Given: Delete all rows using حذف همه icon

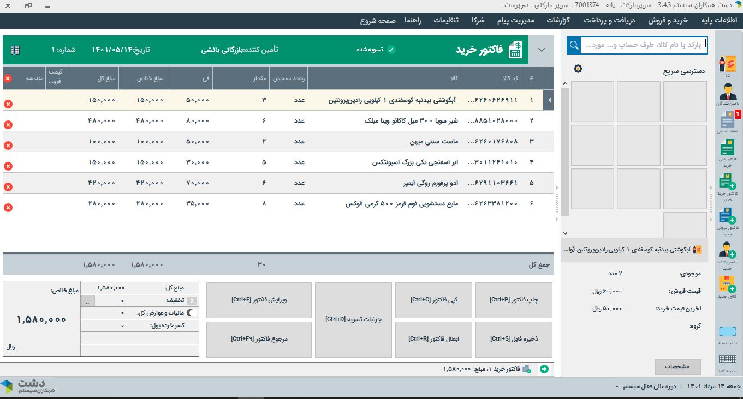Looking at the screenshot, I should 8,78.
